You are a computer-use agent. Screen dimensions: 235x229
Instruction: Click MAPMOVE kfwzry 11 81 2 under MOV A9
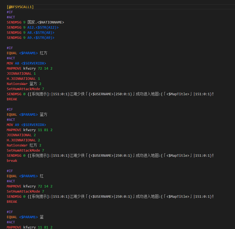(29, 130)
